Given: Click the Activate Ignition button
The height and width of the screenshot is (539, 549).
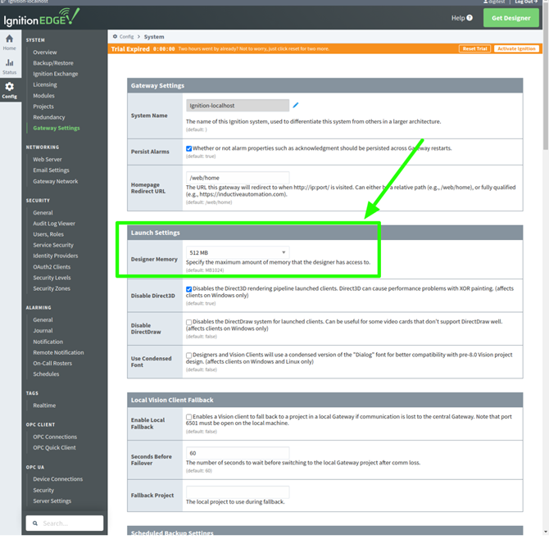Looking at the screenshot, I should pyautogui.click(x=516, y=48).
